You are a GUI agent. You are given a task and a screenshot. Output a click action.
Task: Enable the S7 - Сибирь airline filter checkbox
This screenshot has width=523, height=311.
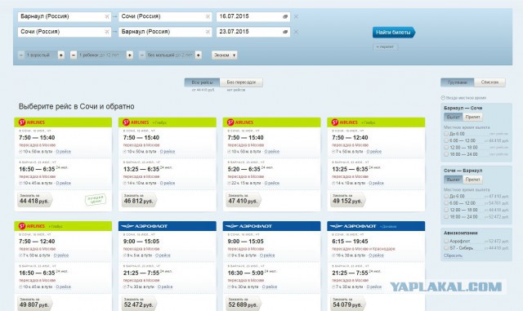pos(446,248)
